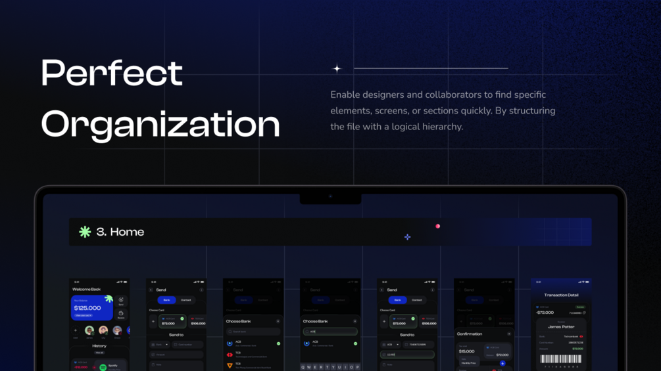Select TCB Technological and Commercial Bank row
The width and height of the screenshot is (661, 371).
click(x=253, y=355)
